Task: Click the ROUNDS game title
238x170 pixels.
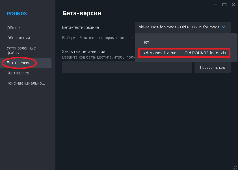Action: click(x=17, y=14)
